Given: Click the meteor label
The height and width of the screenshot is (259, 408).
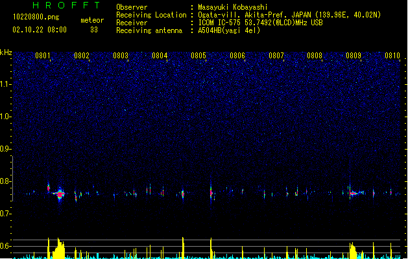Looking at the screenshot, I should [92, 20].
